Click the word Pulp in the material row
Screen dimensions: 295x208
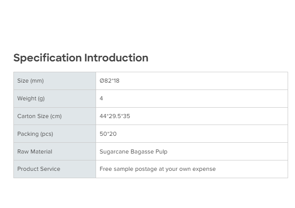[161, 152]
